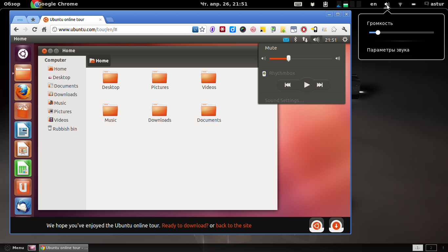
Task: Skip to next track in Rhythmbox
Action: tap(320, 85)
